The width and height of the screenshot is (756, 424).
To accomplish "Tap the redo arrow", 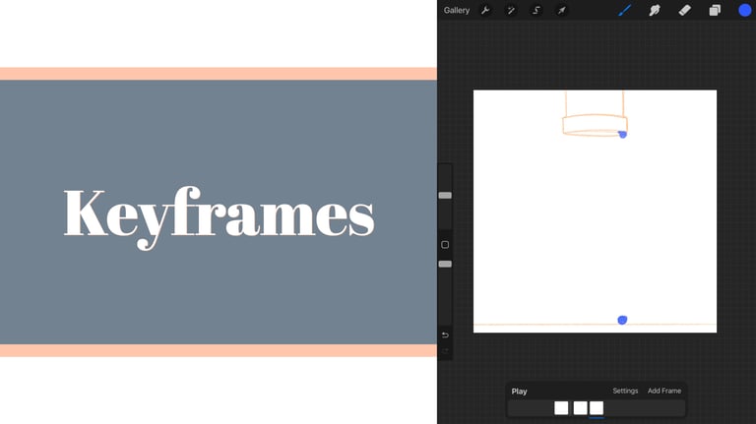I will coord(445,351).
